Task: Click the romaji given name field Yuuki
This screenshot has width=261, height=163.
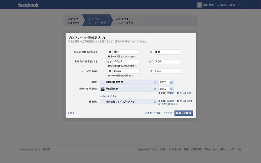Action: point(167,71)
